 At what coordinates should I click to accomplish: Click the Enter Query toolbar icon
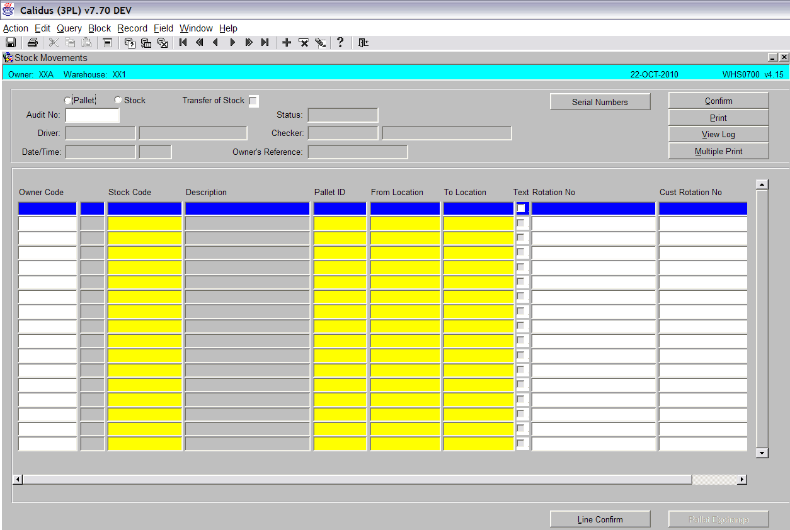click(x=130, y=42)
